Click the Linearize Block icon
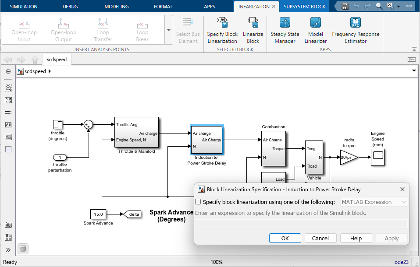 [x=253, y=30]
